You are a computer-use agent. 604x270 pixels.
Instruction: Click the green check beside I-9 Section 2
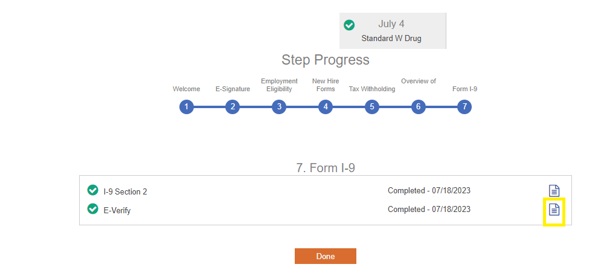pyautogui.click(x=93, y=190)
